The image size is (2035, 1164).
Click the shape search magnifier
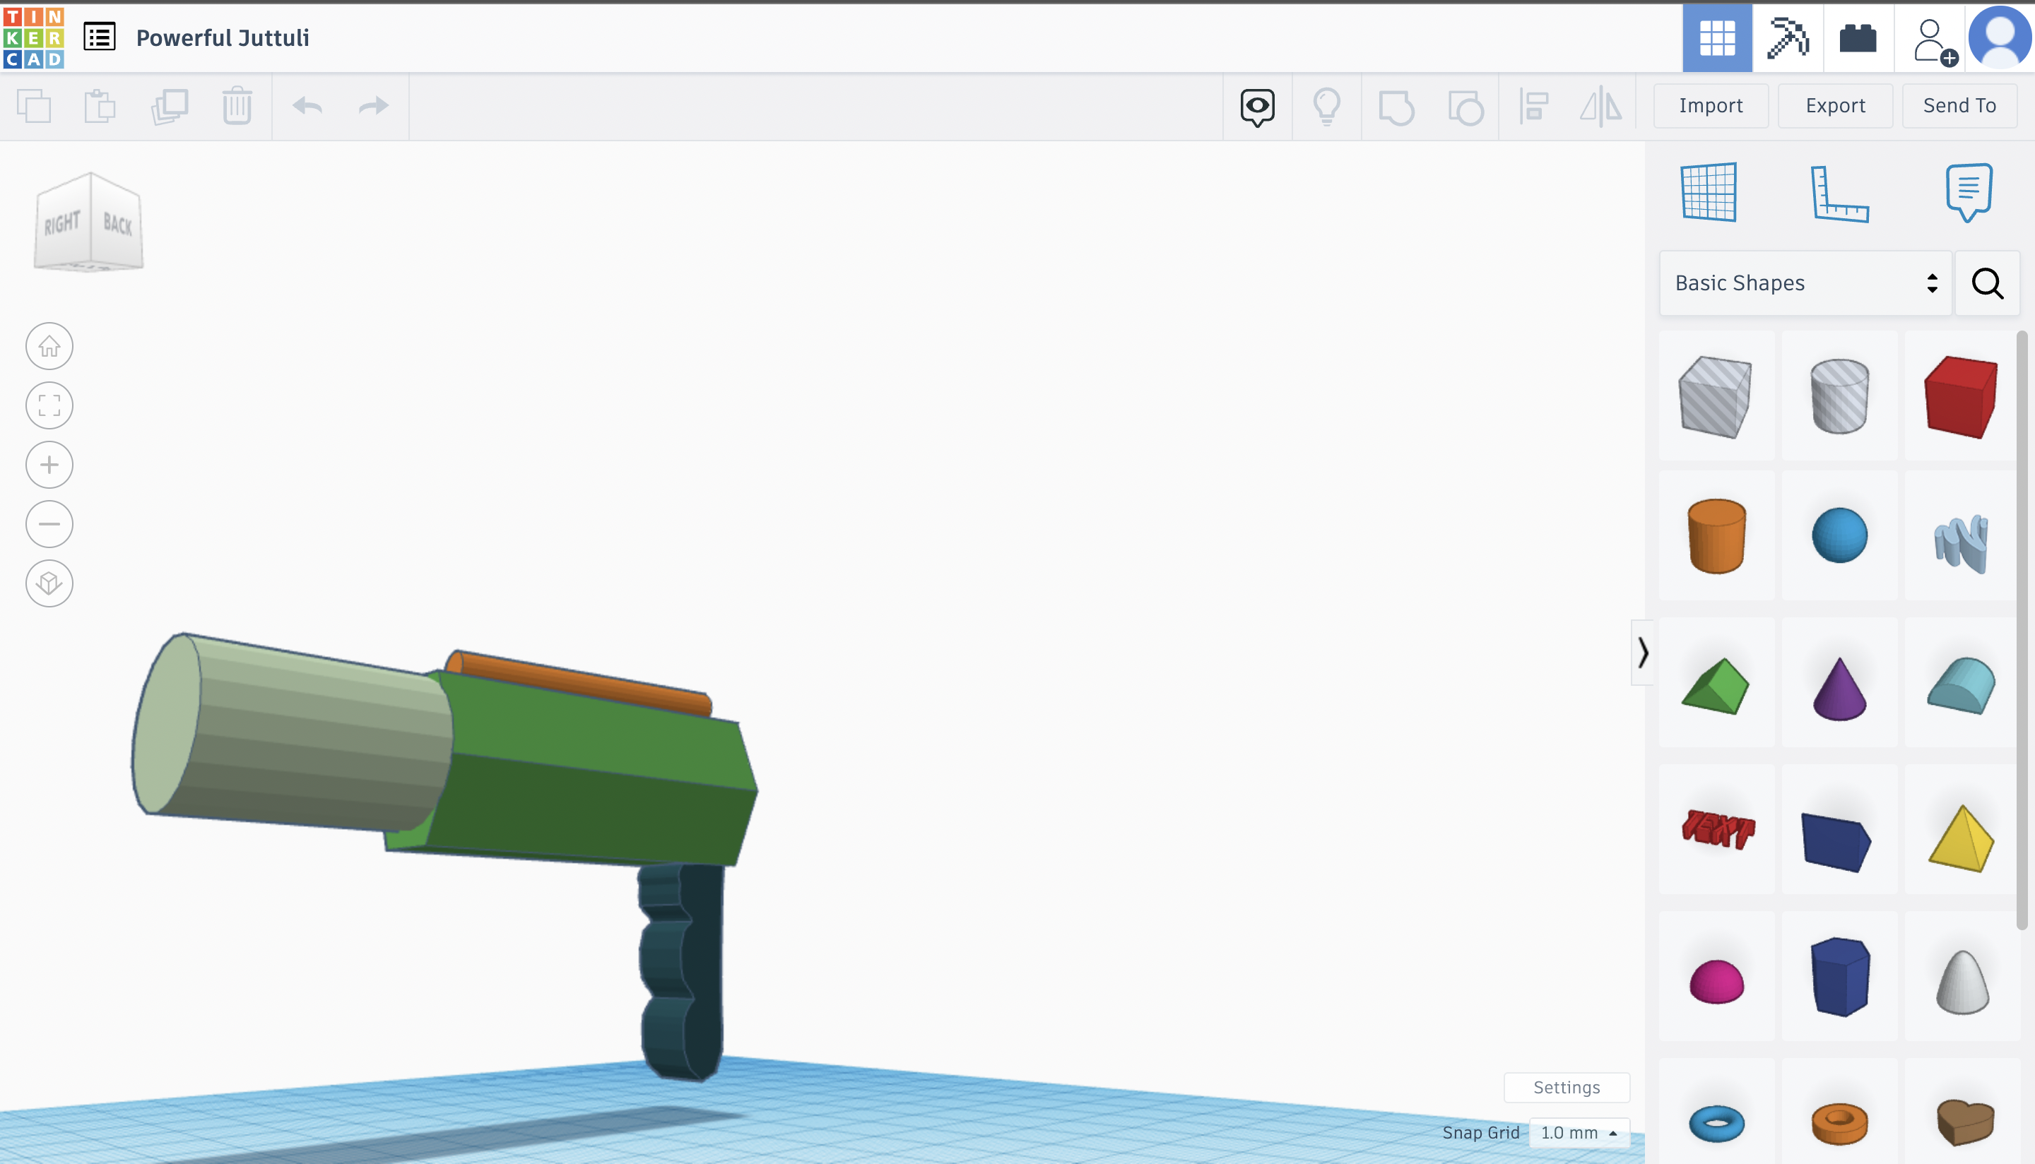1987,283
